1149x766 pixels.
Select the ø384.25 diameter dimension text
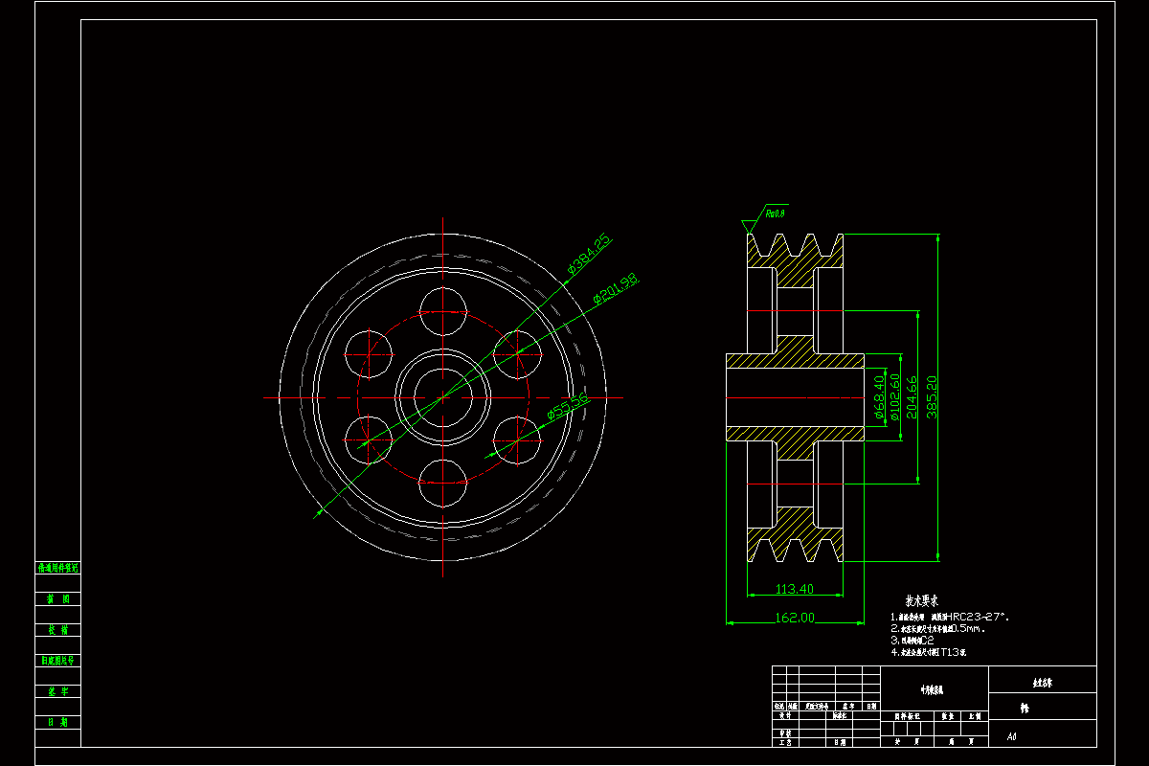click(x=588, y=253)
